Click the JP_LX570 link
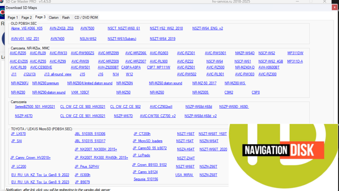339x191 pixels. [19, 134]
